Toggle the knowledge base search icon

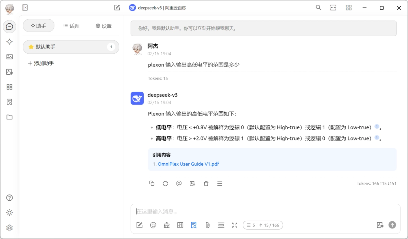pyautogui.click(x=194, y=225)
